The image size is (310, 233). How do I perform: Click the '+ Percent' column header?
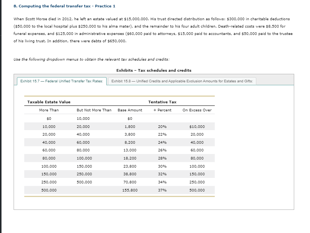pos(162,110)
